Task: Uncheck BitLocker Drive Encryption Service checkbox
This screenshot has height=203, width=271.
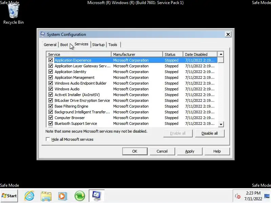Action: click(50, 100)
